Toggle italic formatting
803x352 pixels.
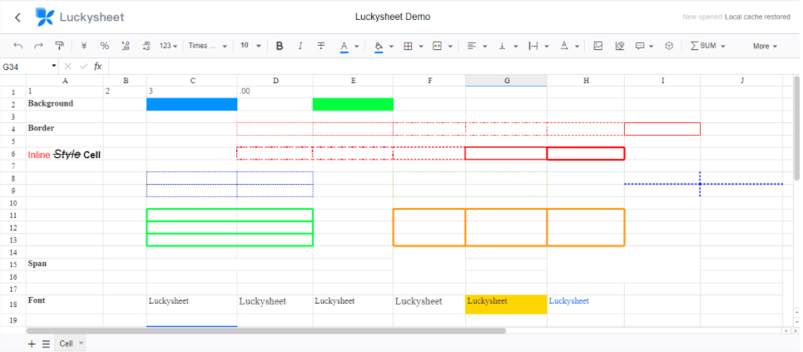[x=300, y=46]
